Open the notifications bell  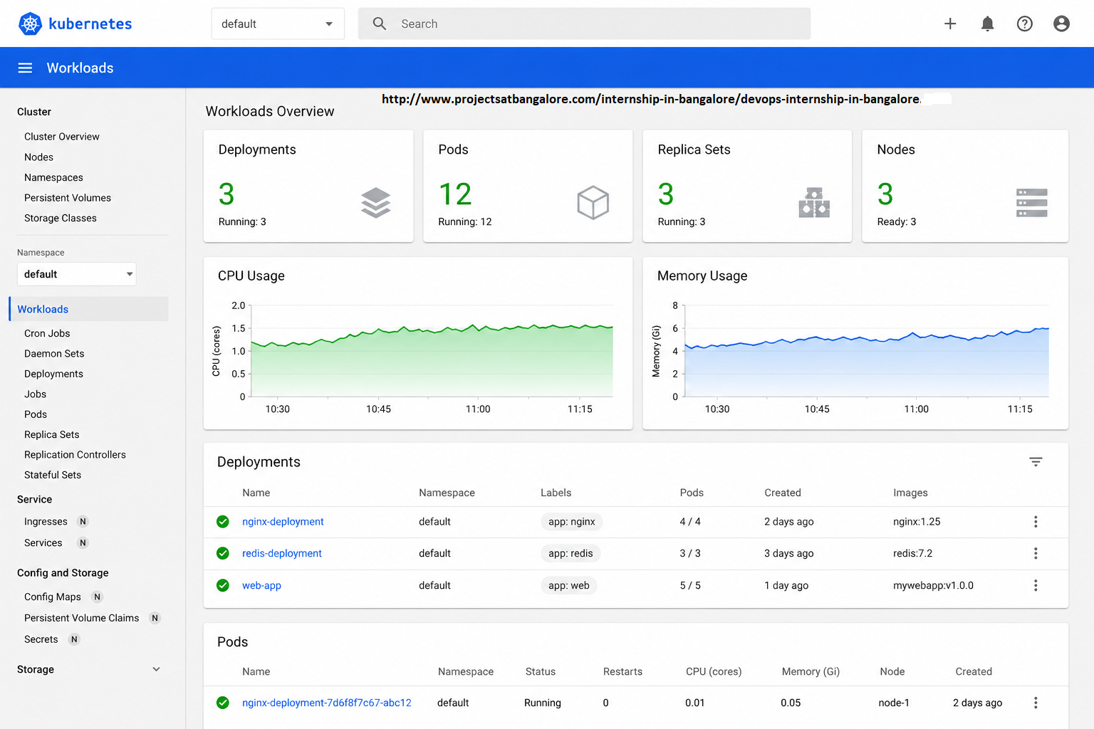pyautogui.click(x=987, y=23)
